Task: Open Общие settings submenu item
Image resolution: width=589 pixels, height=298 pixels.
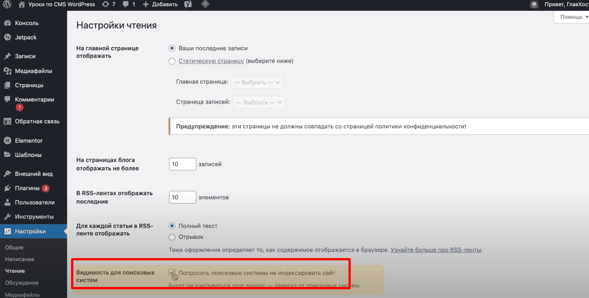Action: tap(14, 247)
